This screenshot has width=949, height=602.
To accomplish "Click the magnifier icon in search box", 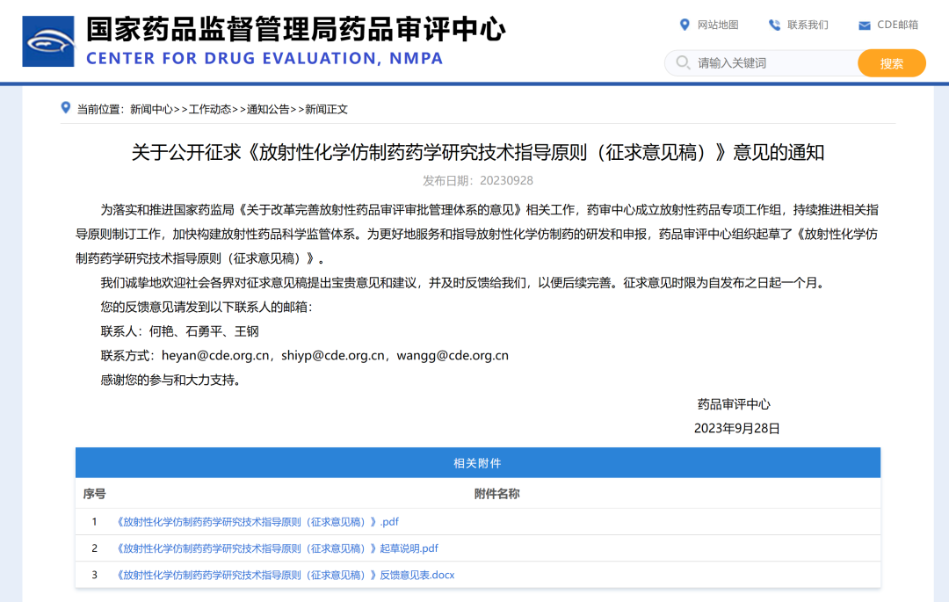I will pos(683,62).
